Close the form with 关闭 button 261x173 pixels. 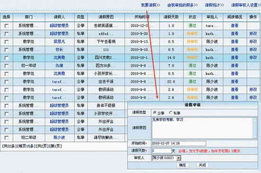click(x=202, y=165)
